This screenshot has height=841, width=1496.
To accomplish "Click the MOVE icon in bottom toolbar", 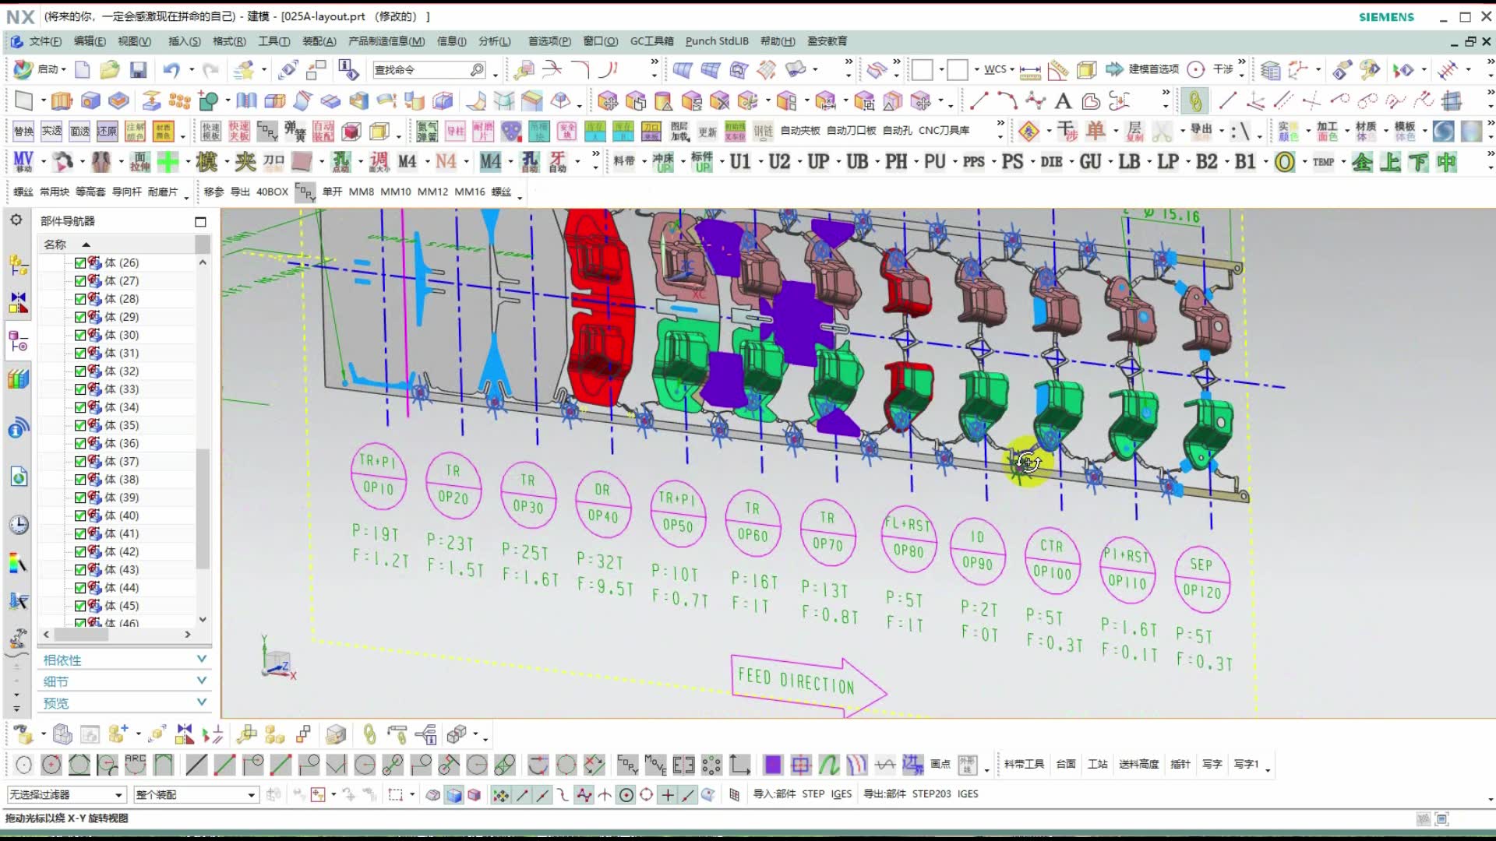I will coord(655,765).
